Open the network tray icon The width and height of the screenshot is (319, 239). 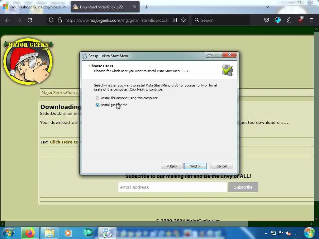[274, 233]
